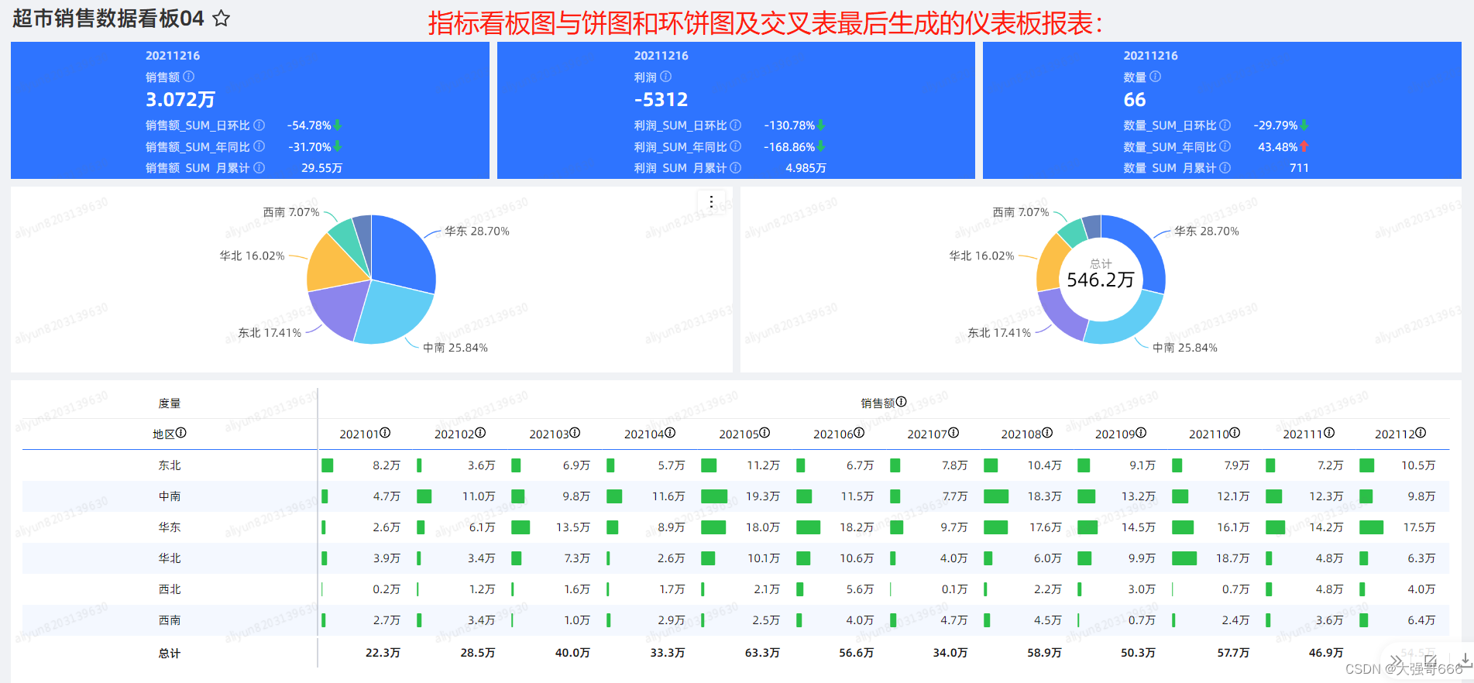Select the light-blue 中南 slice in the pie chart

[391, 313]
